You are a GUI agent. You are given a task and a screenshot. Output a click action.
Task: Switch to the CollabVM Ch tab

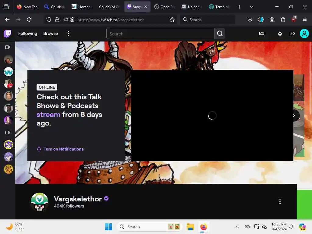(x=109, y=7)
